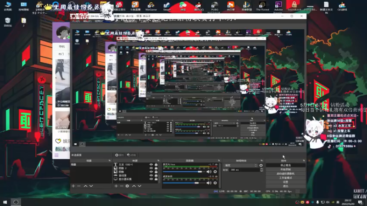This screenshot has height=206, width=367.
Task: Open Adobe Premiere desktop shortcut
Action: point(278,6)
